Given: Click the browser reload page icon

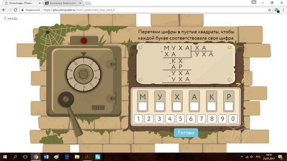Looking at the screenshot, I should (x=16, y=10).
